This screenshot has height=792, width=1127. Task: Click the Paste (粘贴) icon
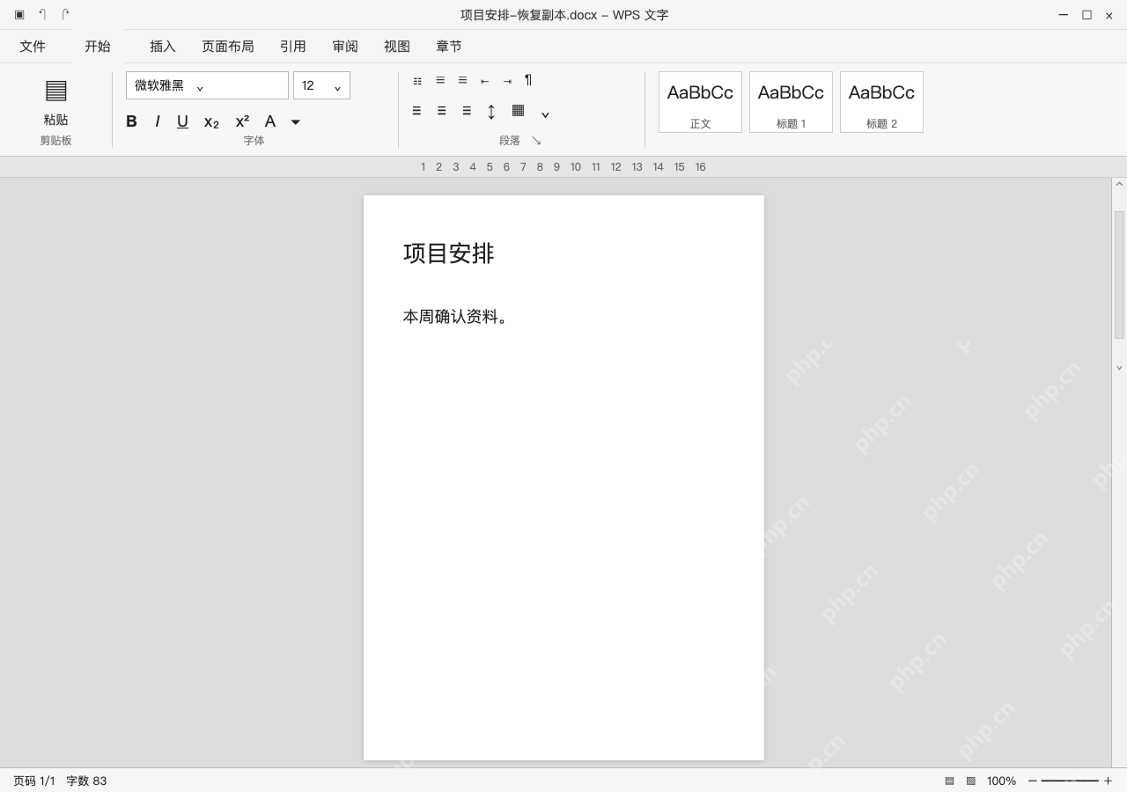[55, 91]
